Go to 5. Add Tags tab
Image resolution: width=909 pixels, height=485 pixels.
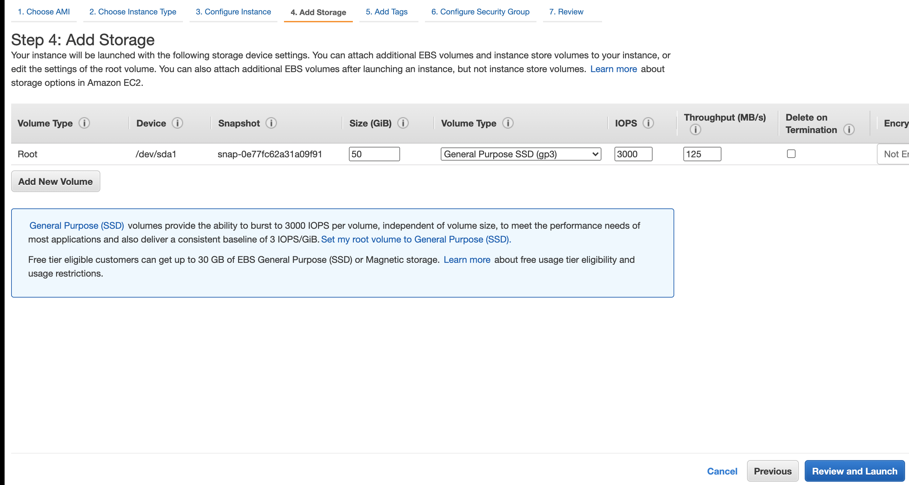click(x=387, y=12)
